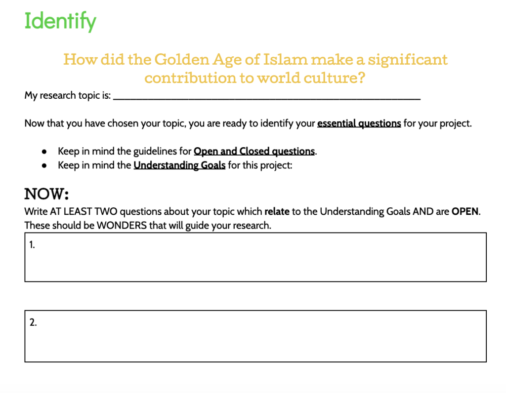Click the Golden Age of Islam title
This screenshot has height=393, width=506.
coord(255,69)
